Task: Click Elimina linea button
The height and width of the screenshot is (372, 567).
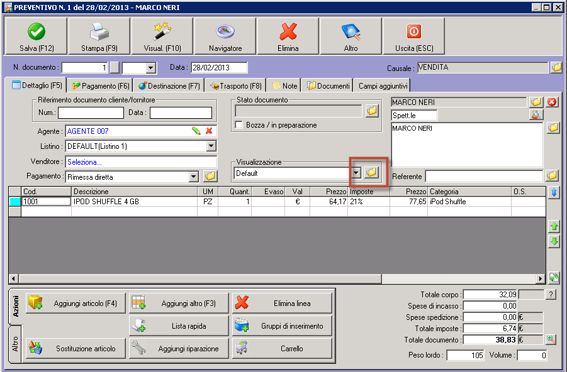Action: [x=282, y=303]
